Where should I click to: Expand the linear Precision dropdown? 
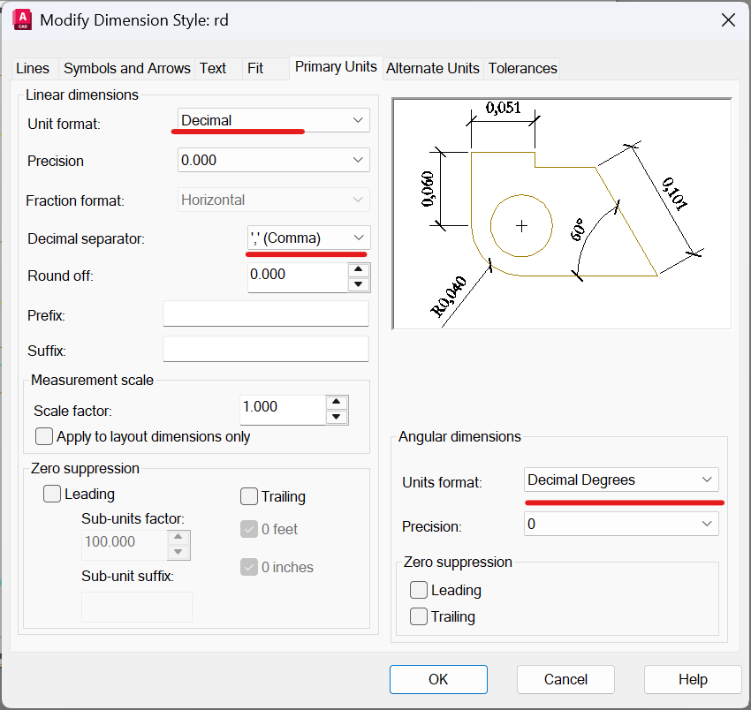pos(273,161)
